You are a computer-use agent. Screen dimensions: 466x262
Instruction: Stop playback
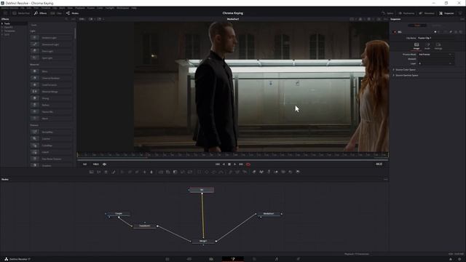[x=229, y=164]
